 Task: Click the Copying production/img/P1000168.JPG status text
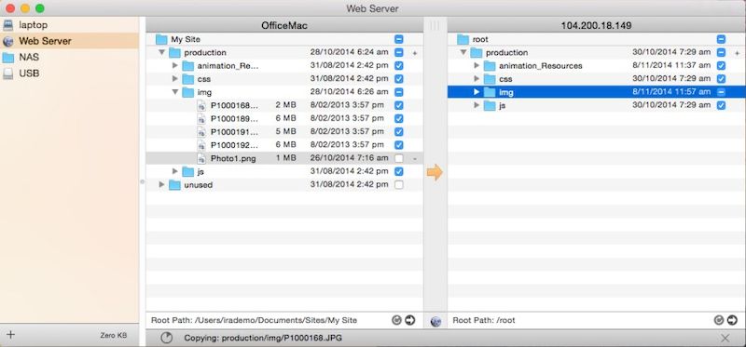(263, 338)
